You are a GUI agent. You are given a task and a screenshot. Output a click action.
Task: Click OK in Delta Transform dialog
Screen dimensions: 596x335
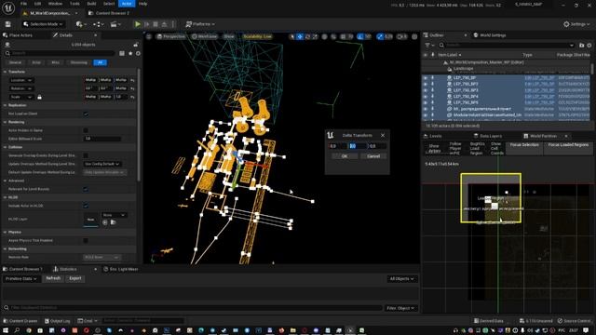coord(345,156)
